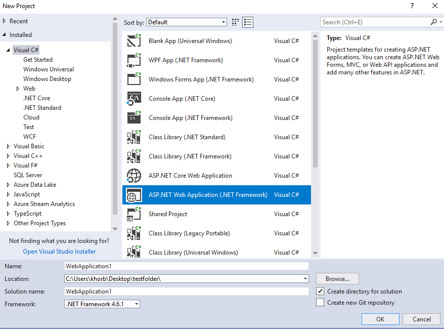
Task: Click the WPF App (.NET Framework) template icon
Action: pyautogui.click(x=134, y=60)
